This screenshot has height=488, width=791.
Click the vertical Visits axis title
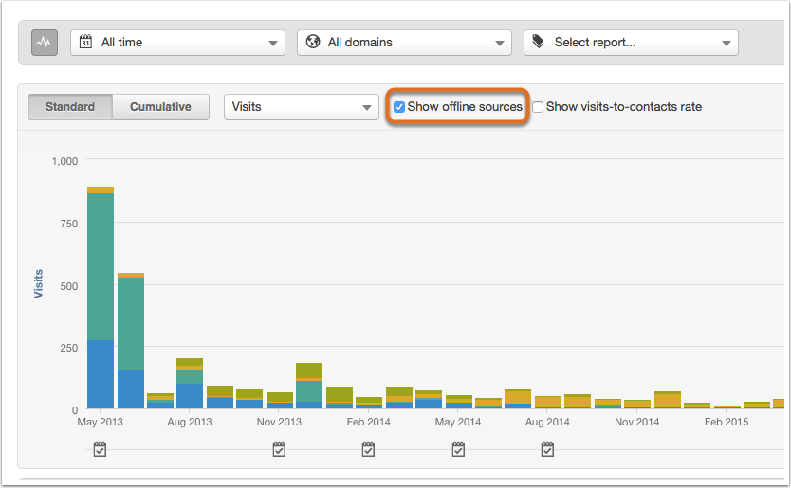tap(38, 284)
